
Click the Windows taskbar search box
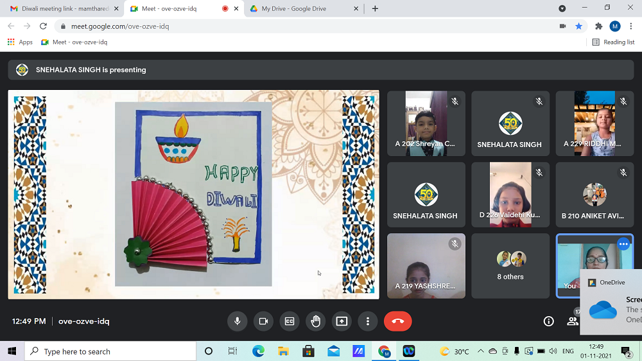click(x=110, y=351)
